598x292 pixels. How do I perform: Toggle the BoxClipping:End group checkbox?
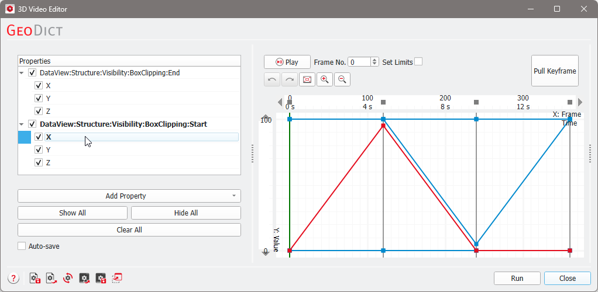point(32,73)
